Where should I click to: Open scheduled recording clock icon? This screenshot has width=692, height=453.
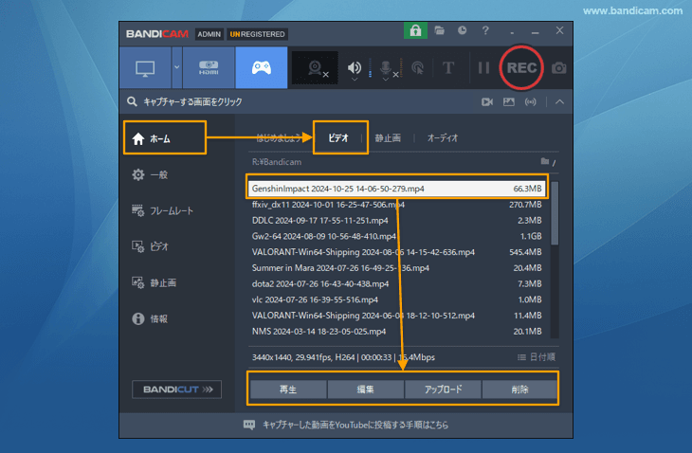click(462, 30)
